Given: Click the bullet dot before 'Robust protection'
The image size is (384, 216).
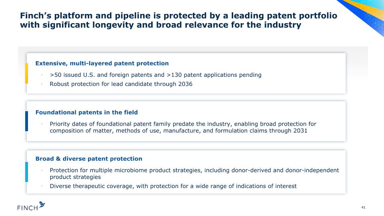Looking at the screenshot, I should click(42, 84).
